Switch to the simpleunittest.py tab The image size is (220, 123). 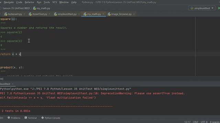pyautogui.click(x=67, y=14)
